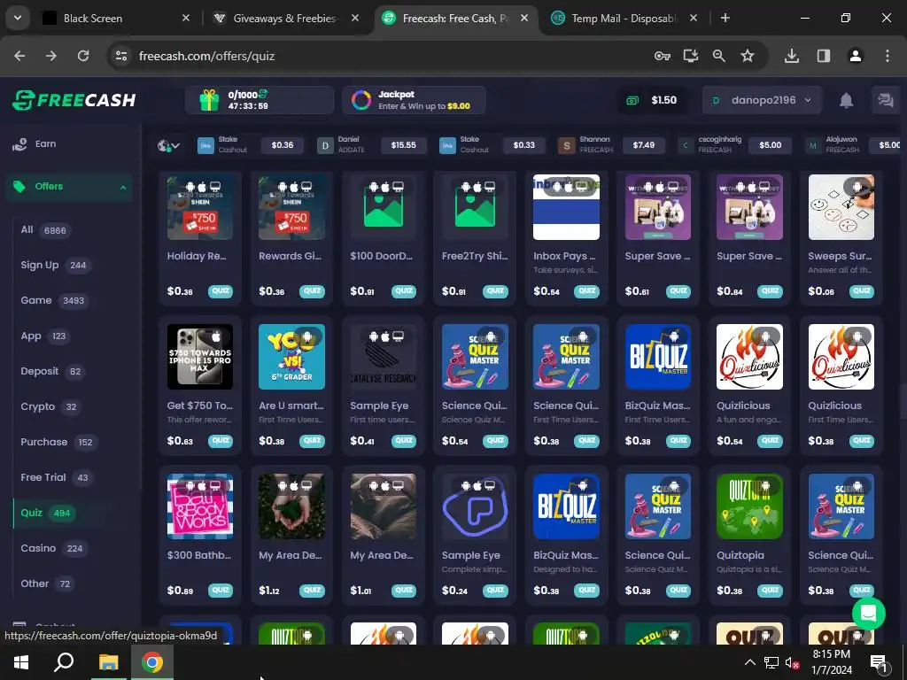View site information icon in address bar
Image resolution: width=907 pixels, height=680 pixels.
point(120,56)
